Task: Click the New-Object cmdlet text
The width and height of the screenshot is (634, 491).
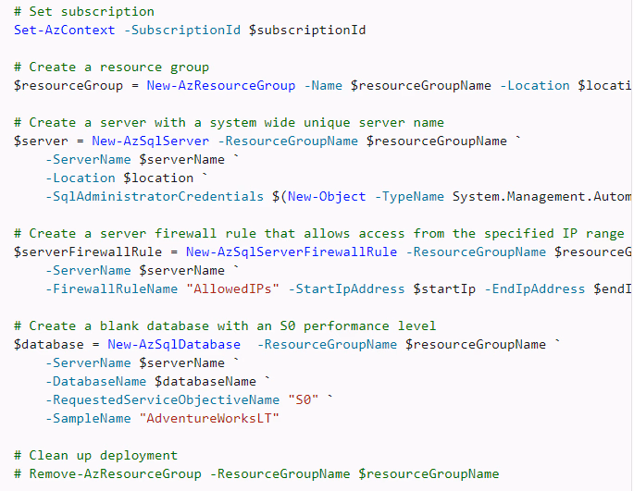Action: click(327, 196)
